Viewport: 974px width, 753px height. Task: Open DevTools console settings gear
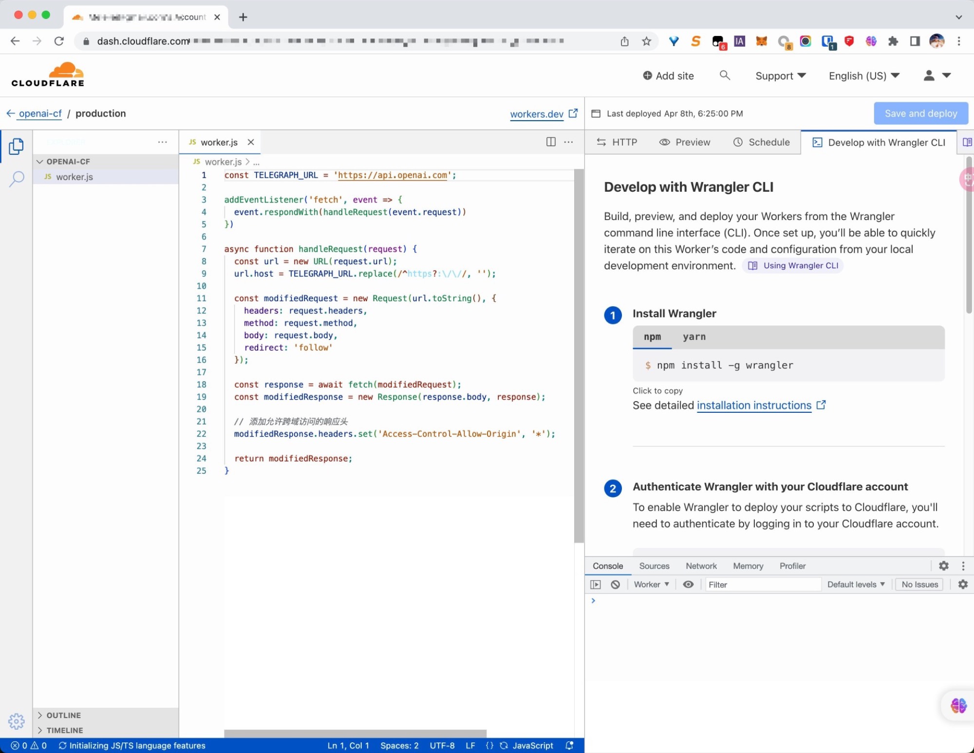click(963, 585)
